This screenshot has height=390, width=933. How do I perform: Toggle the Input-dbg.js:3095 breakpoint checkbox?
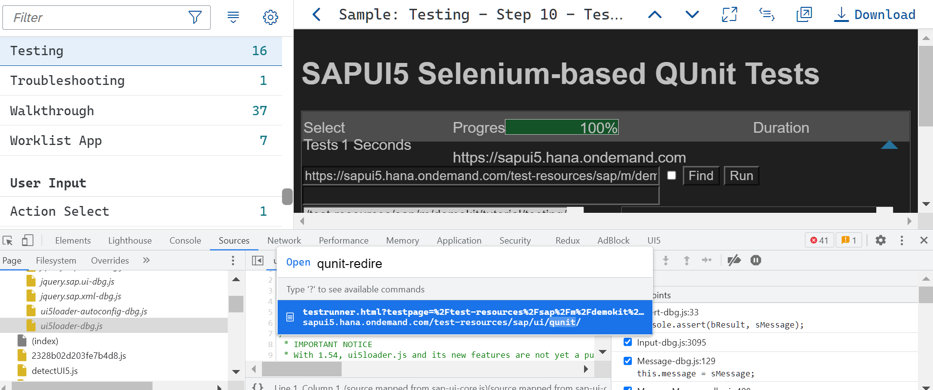(x=628, y=342)
